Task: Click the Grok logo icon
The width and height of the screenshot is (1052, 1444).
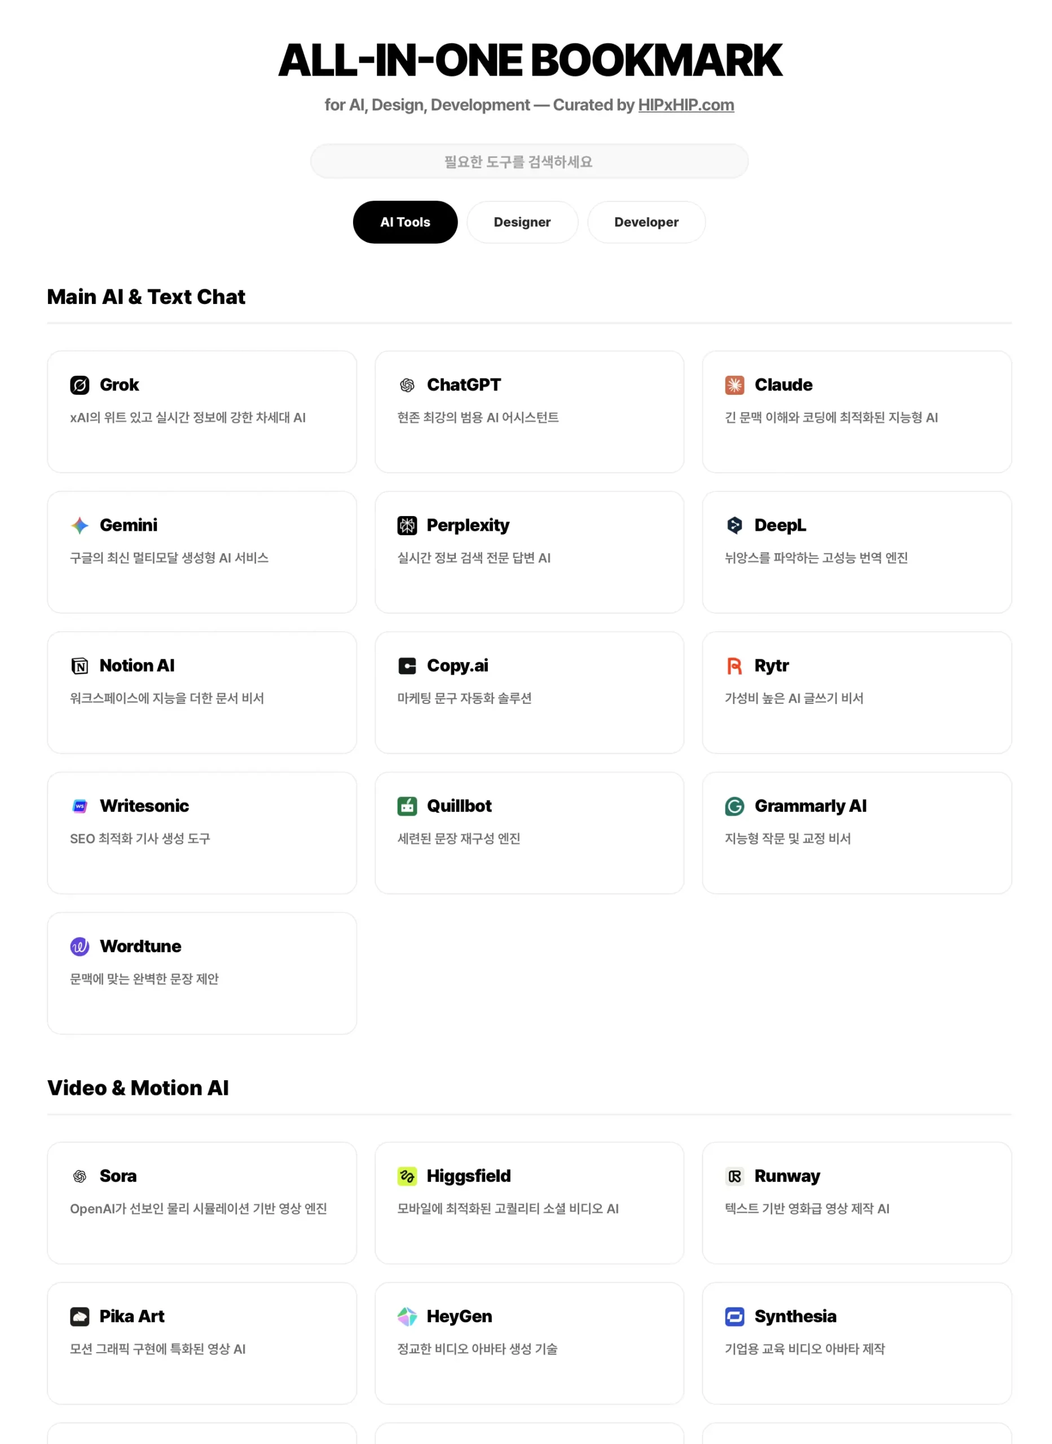Action: [x=80, y=385]
